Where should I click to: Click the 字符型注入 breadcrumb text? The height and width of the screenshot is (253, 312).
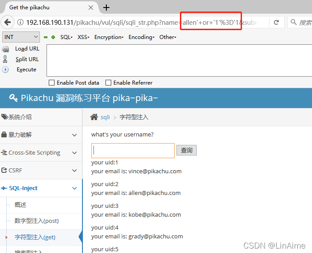(134, 117)
